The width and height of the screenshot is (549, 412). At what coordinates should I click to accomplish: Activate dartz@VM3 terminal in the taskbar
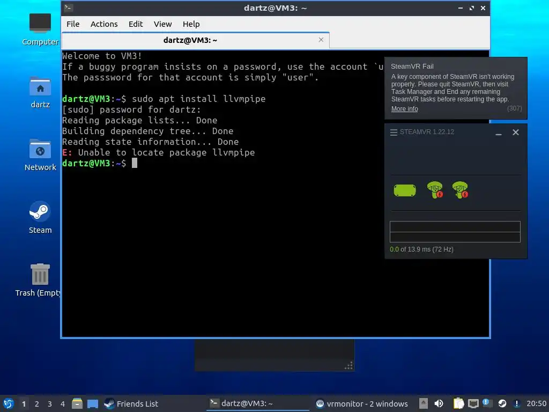tap(258, 403)
